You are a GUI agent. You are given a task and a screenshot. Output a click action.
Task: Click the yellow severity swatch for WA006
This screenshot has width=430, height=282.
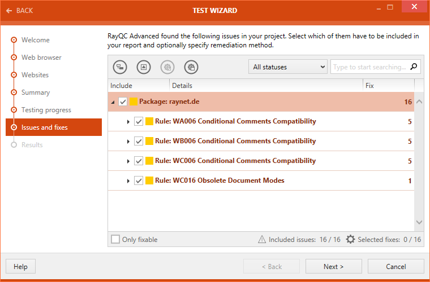point(149,121)
